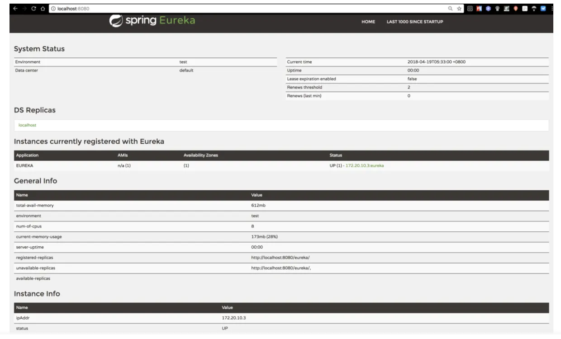Click the Renews (last min) label
Image resolution: width=561 pixels, height=339 pixels.
(304, 96)
